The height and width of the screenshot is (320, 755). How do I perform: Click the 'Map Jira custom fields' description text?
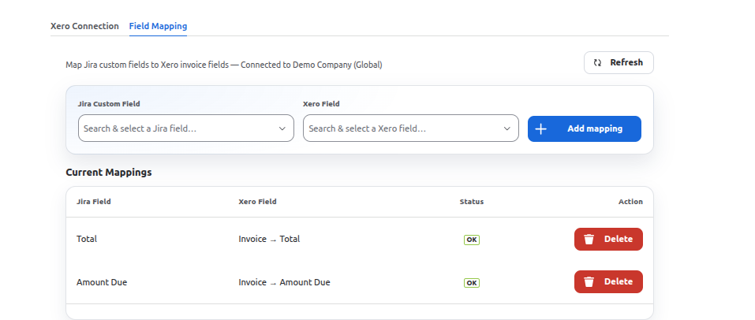click(x=224, y=65)
